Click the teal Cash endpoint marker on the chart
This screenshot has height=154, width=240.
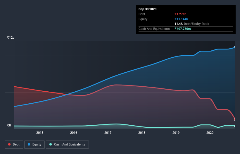click(235, 126)
